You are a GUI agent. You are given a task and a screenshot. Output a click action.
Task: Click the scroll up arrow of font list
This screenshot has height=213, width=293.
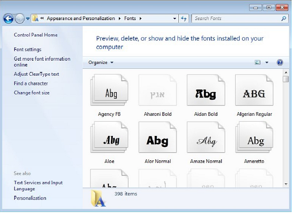click(x=286, y=73)
